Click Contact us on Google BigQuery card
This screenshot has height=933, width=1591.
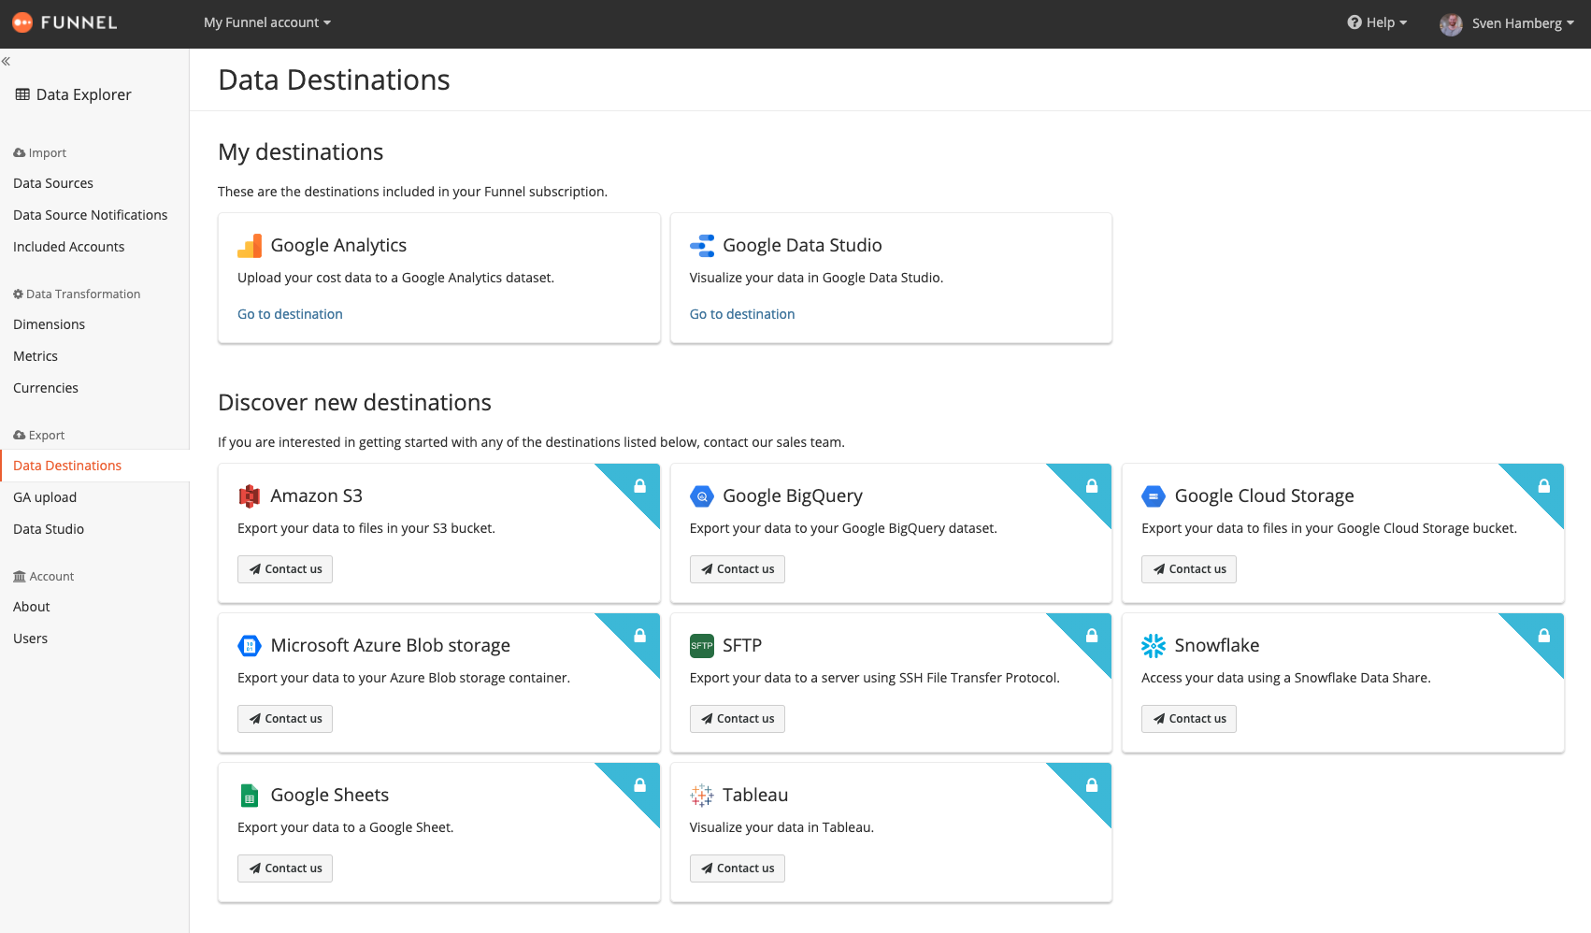[x=738, y=569]
